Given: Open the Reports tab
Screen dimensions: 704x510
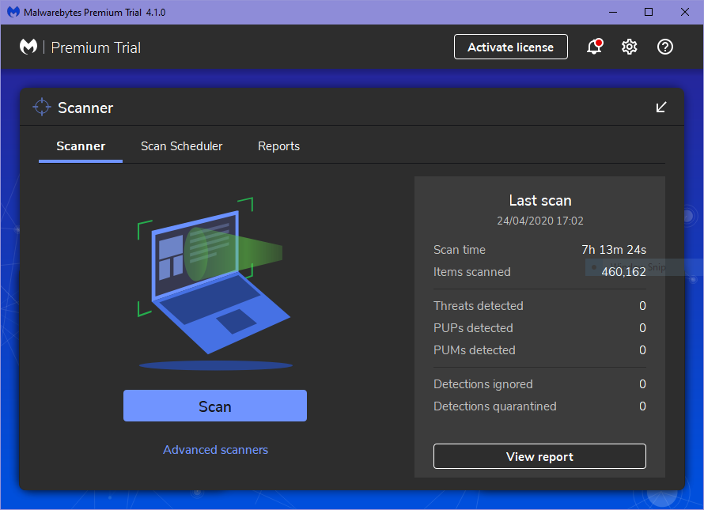Looking at the screenshot, I should 278,146.
